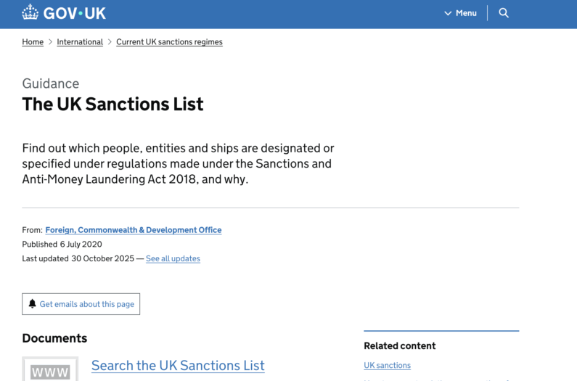
Task: Click the Guidance label above the title
Action: 50,83
